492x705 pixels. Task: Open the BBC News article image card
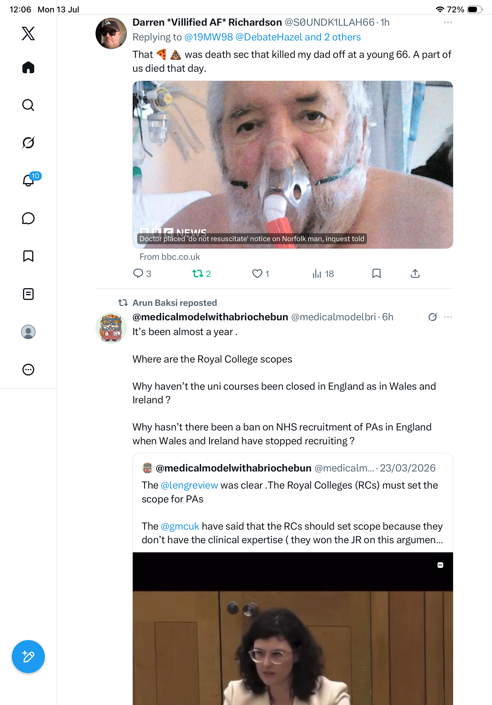(293, 165)
